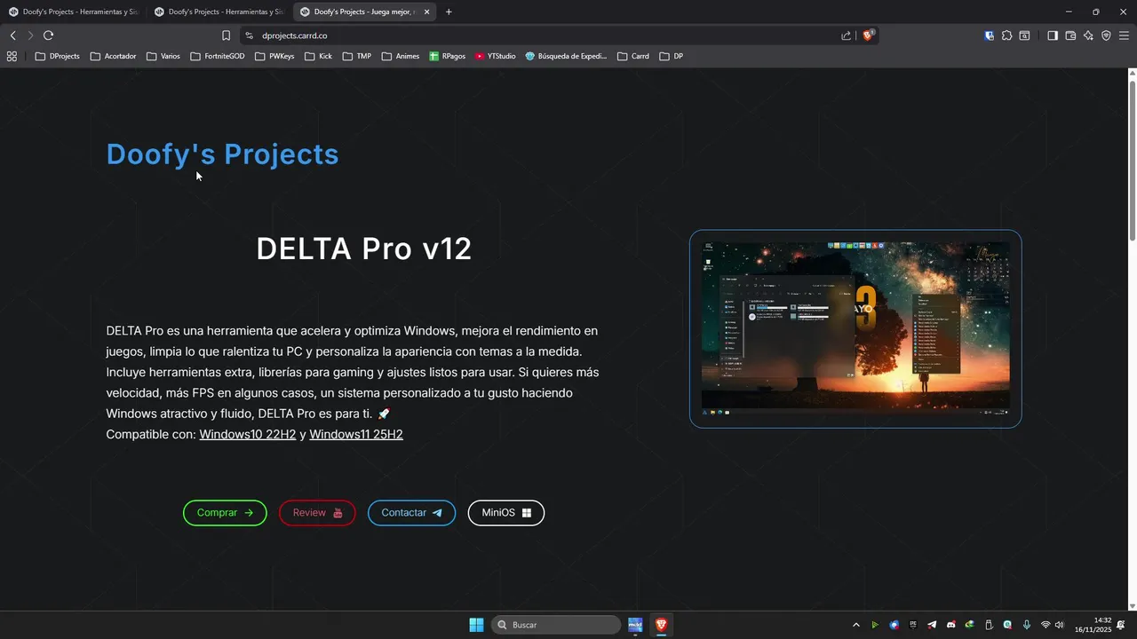Open the Windows Start menu
Screen dimensions: 1137x639
476,625
